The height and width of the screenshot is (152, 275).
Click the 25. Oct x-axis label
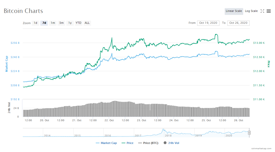(206, 120)
